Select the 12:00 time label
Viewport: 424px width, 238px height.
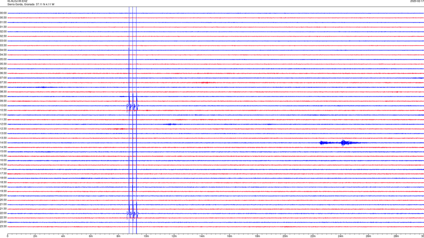[x=3, y=124]
